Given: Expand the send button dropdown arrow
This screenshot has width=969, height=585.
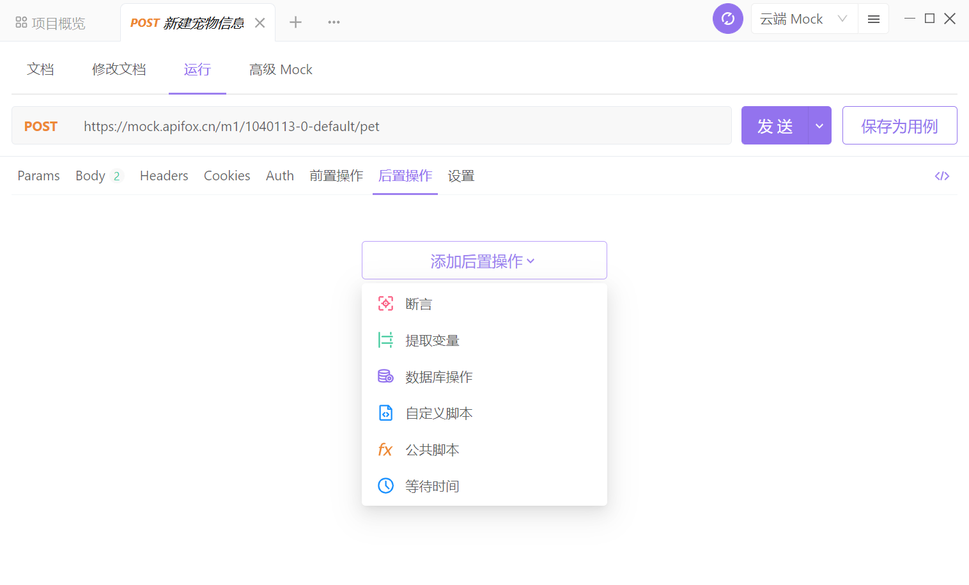Looking at the screenshot, I should point(819,126).
